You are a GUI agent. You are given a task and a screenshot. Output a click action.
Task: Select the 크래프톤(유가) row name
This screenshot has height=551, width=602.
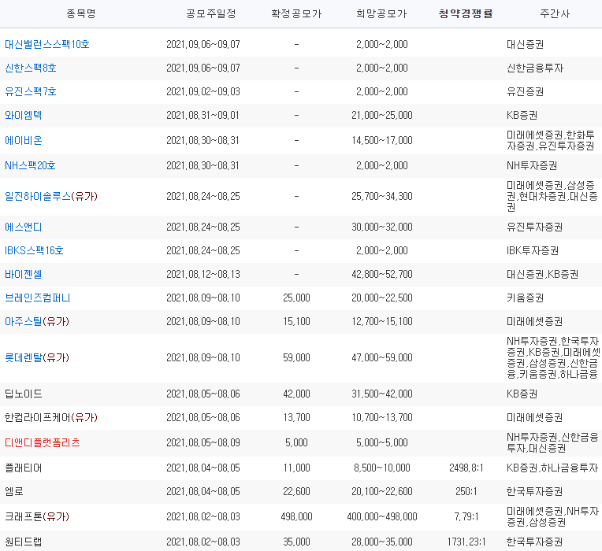click(x=37, y=517)
